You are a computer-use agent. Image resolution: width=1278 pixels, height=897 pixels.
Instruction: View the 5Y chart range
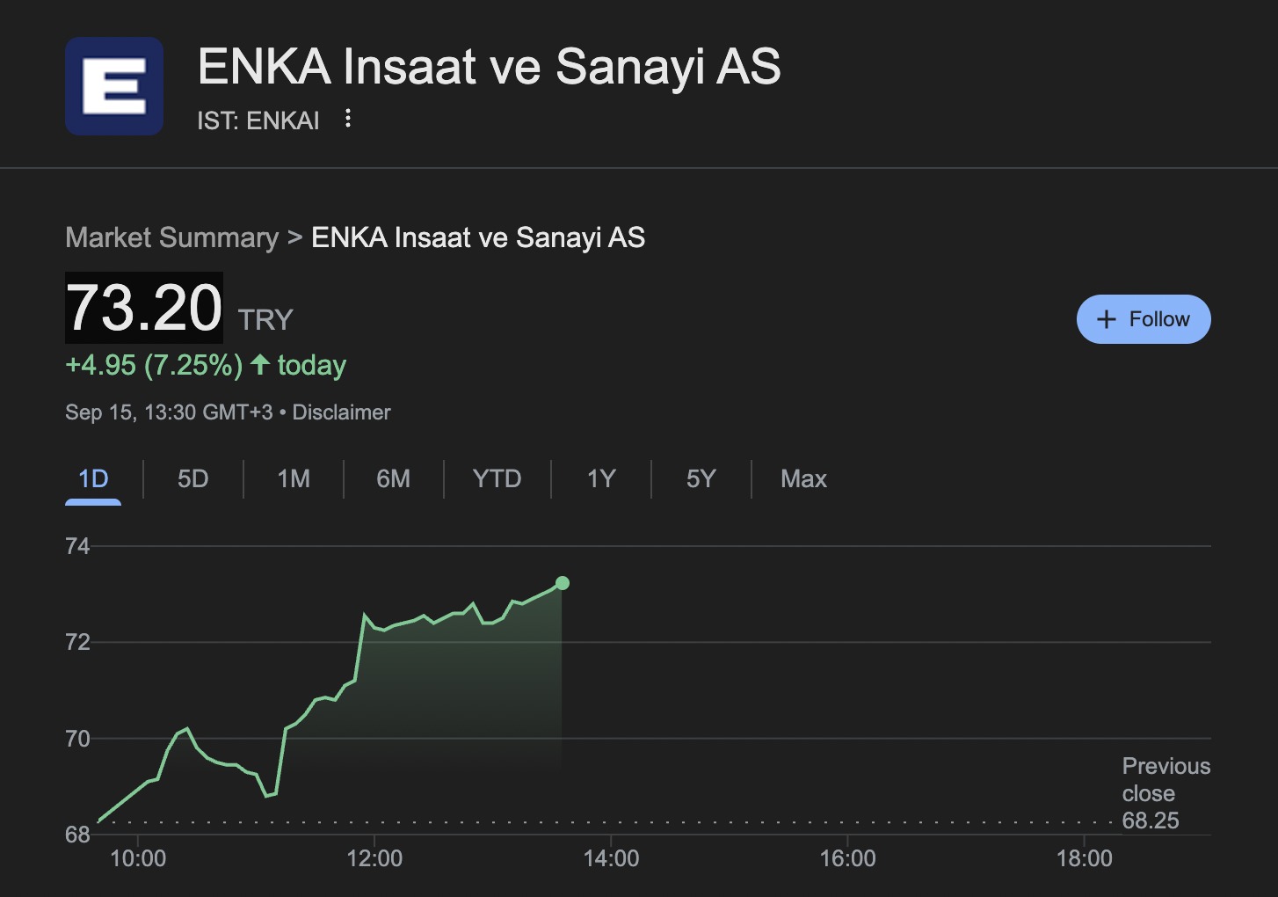pos(701,479)
